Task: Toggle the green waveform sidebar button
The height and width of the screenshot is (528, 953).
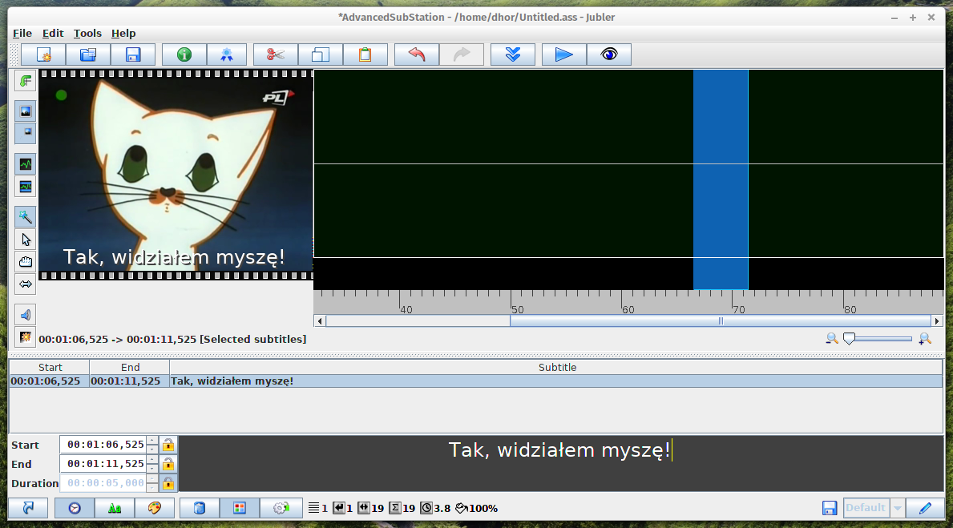Action: [26, 164]
